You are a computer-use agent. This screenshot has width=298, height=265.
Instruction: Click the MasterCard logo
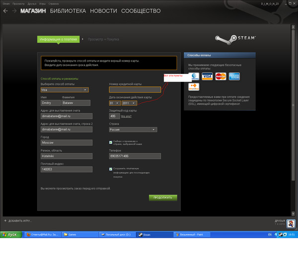pyautogui.click(x=221, y=76)
